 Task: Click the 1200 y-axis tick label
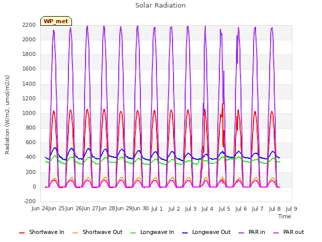coord(29,99)
